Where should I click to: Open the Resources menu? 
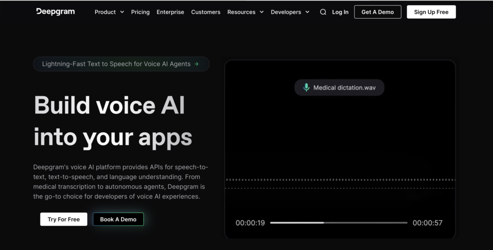coord(242,12)
